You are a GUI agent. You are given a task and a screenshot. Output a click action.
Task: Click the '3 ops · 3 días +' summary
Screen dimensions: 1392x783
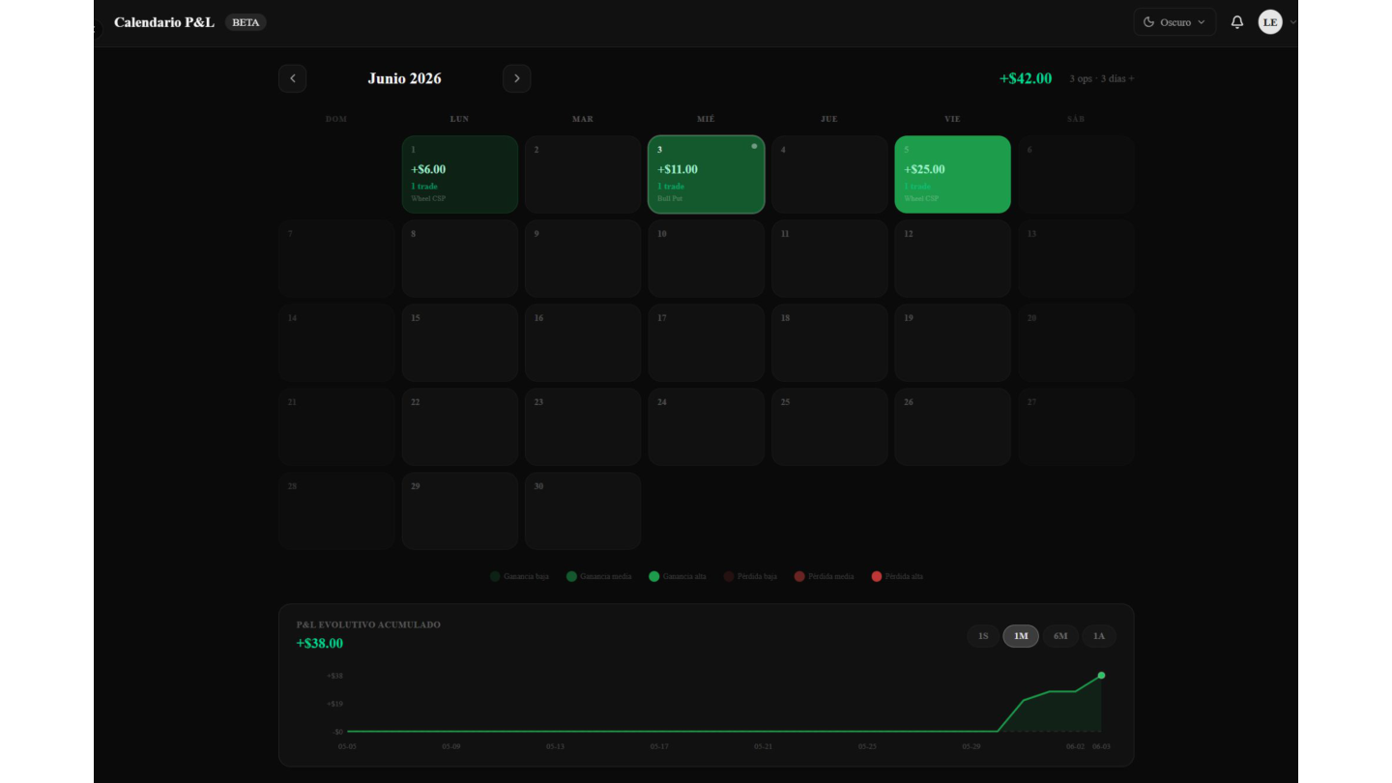[x=1102, y=78]
